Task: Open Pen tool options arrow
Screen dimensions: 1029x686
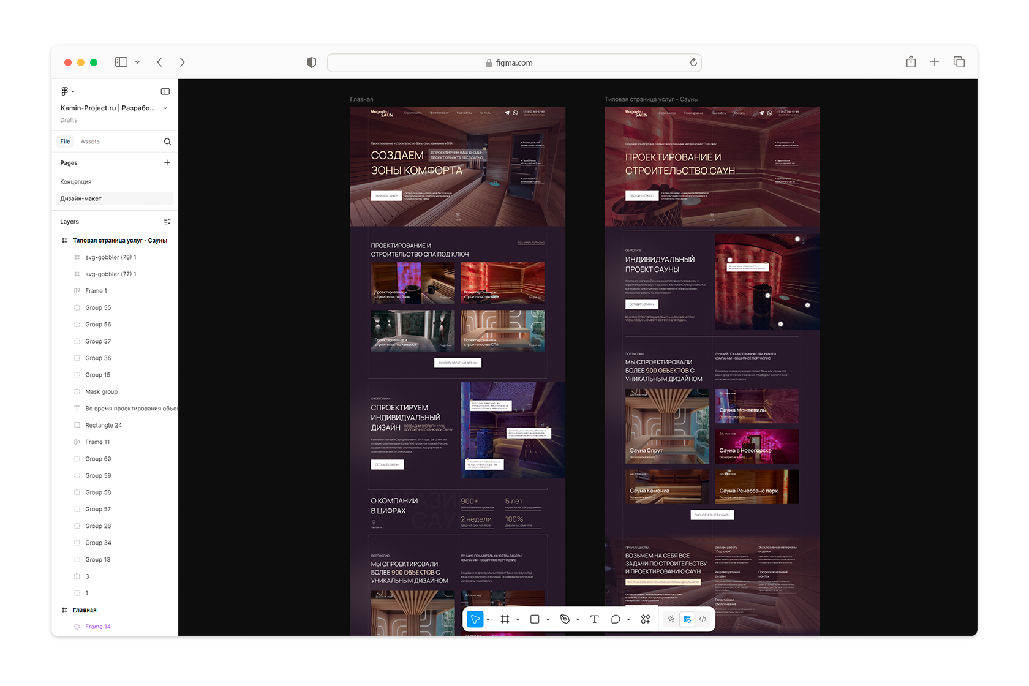Action: [578, 620]
